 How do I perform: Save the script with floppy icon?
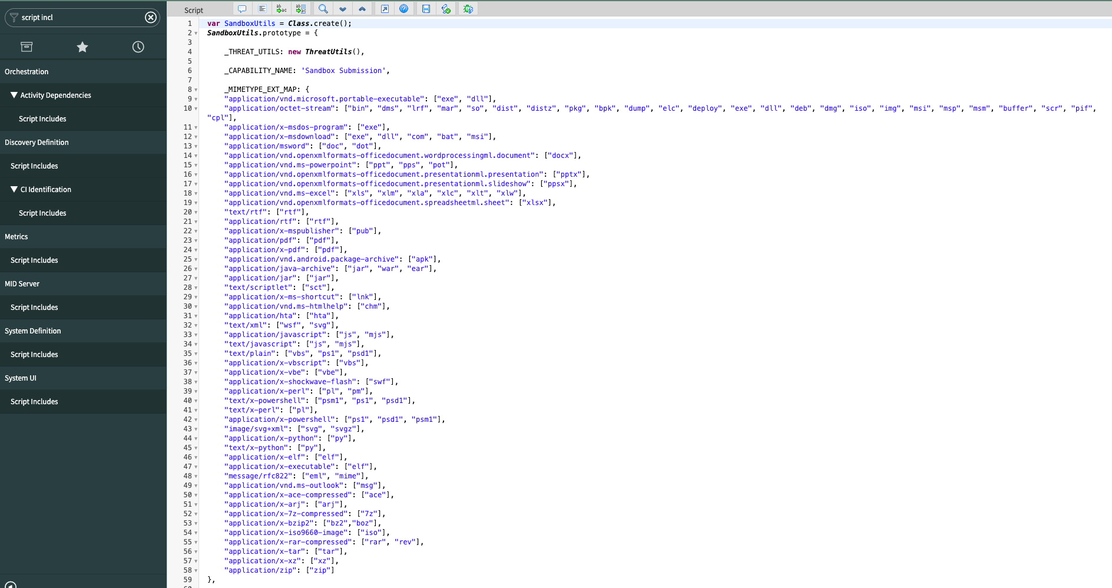pos(426,9)
